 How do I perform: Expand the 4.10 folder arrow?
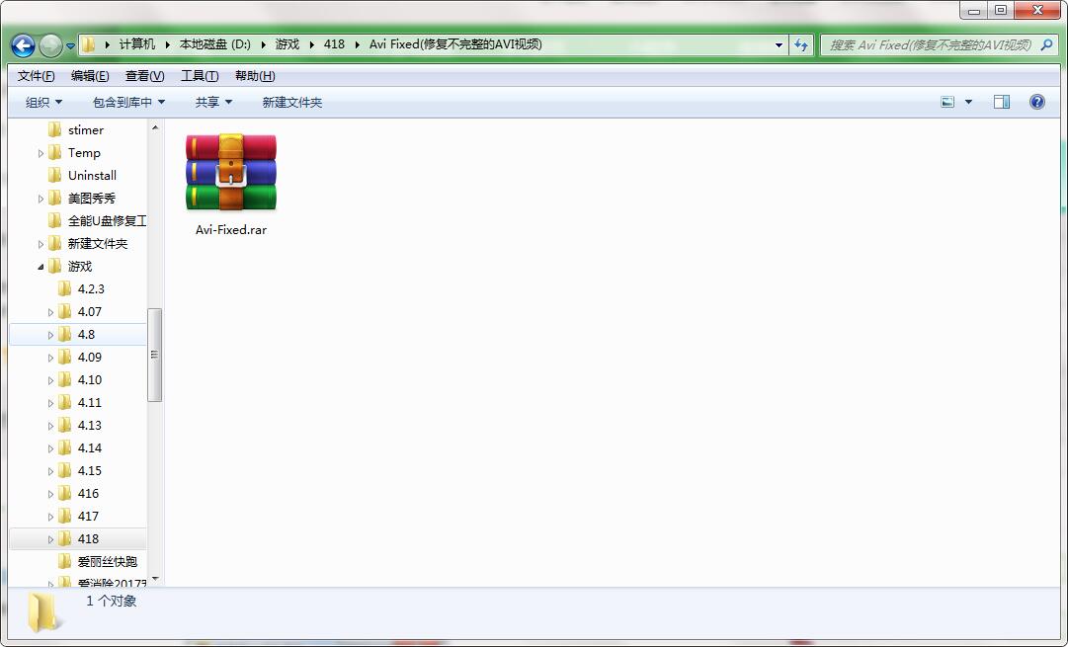(50, 380)
